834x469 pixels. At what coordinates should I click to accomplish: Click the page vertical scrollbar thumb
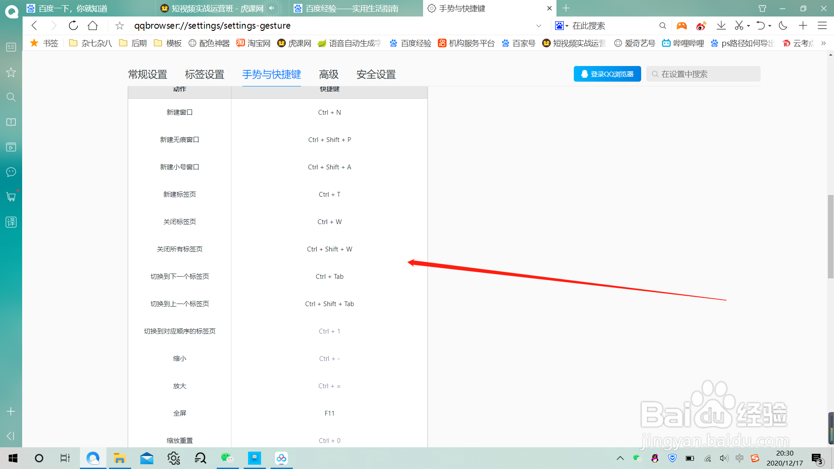point(830,237)
